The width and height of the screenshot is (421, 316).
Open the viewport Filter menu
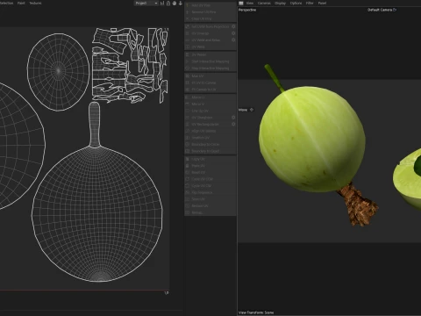coord(310,3)
